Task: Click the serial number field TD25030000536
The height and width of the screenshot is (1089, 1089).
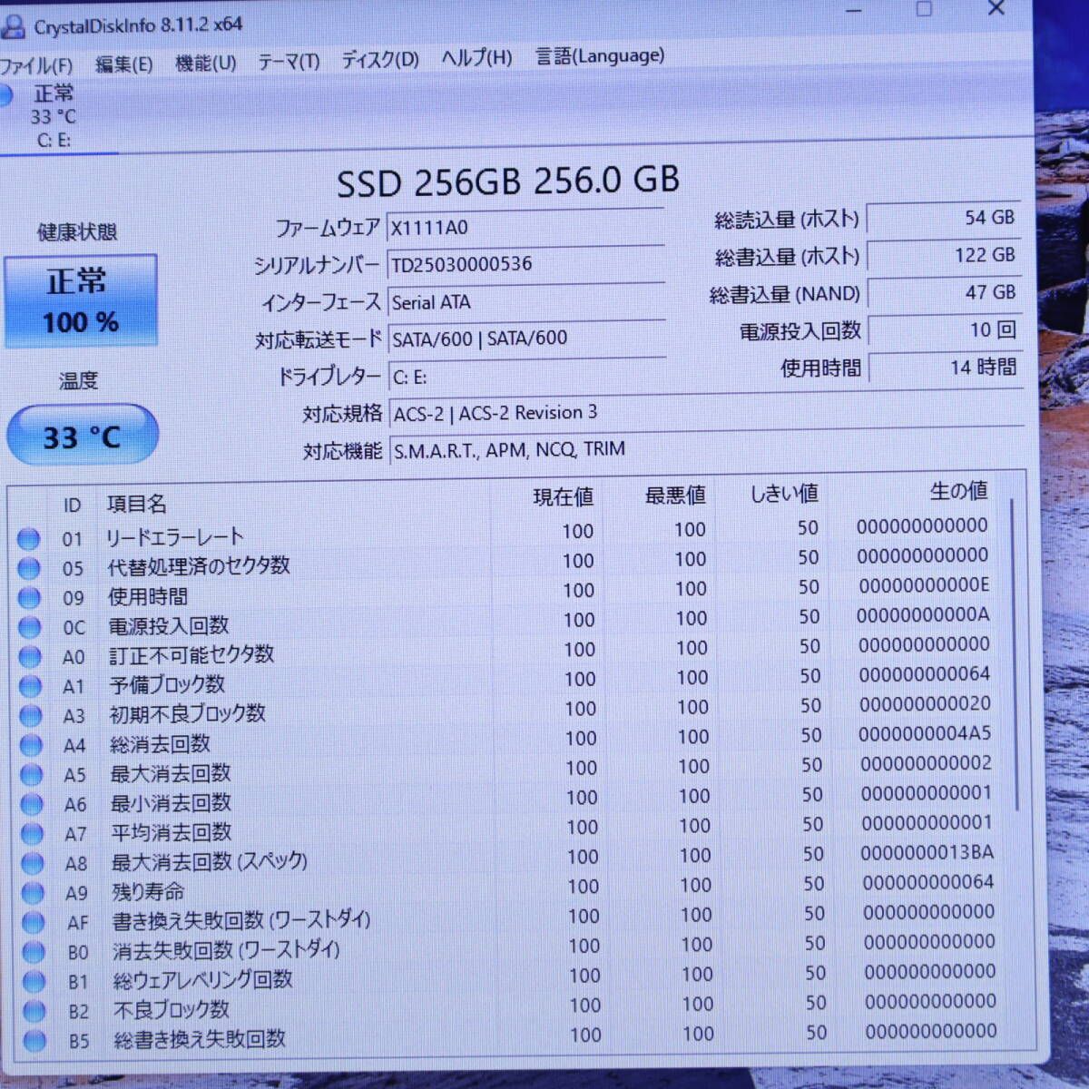Action: 525,263
